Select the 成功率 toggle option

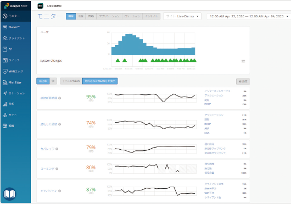click(43, 81)
